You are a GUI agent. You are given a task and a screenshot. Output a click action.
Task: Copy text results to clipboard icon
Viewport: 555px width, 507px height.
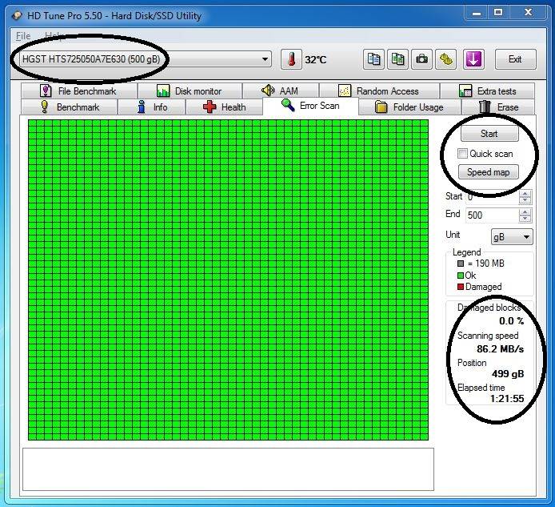coord(373,59)
